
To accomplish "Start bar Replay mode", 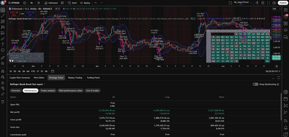I will click(x=85, y=3).
